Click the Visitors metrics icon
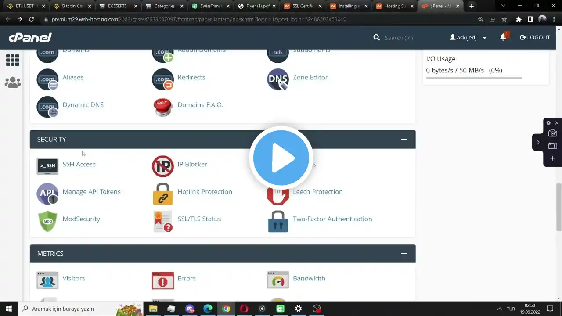Screen dimensions: 562x316 pos(47,280)
